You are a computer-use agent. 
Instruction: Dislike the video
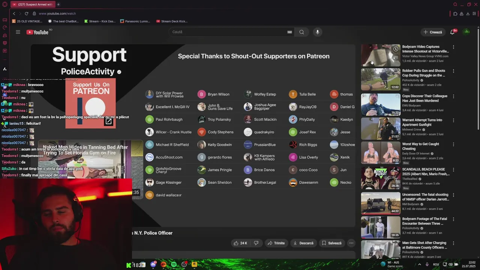[x=256, y=243]
